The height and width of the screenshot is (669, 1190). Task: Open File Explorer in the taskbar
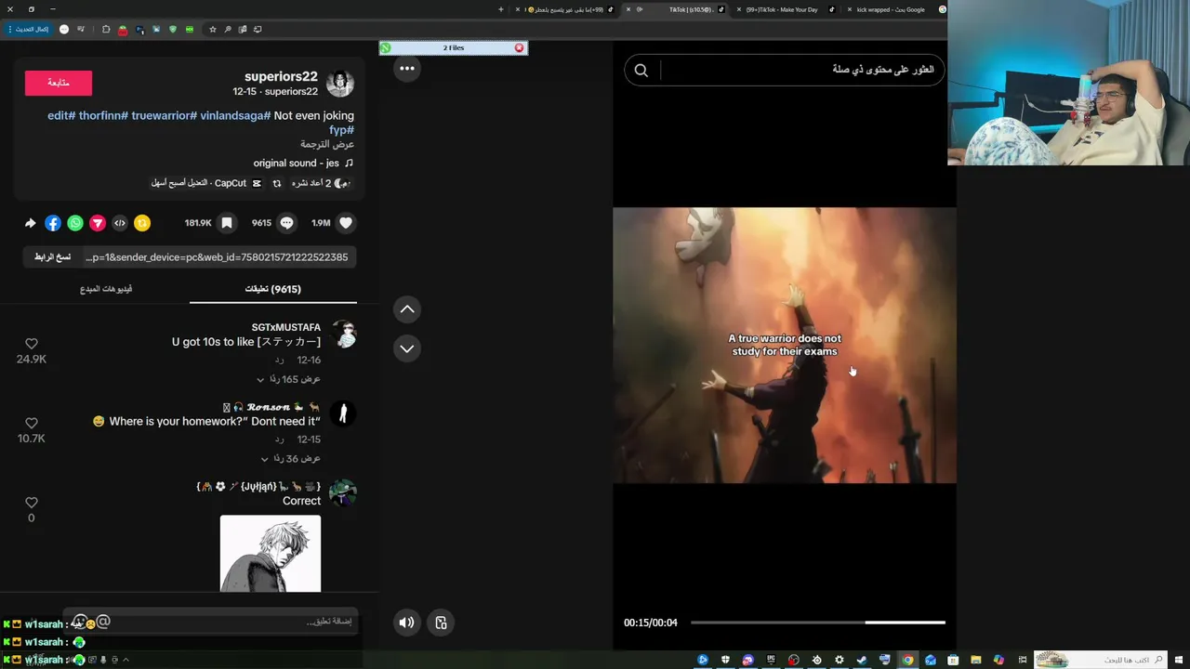point(975,660)
